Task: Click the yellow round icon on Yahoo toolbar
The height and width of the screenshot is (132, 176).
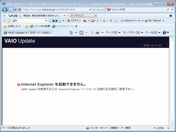Action: (93, 21)
